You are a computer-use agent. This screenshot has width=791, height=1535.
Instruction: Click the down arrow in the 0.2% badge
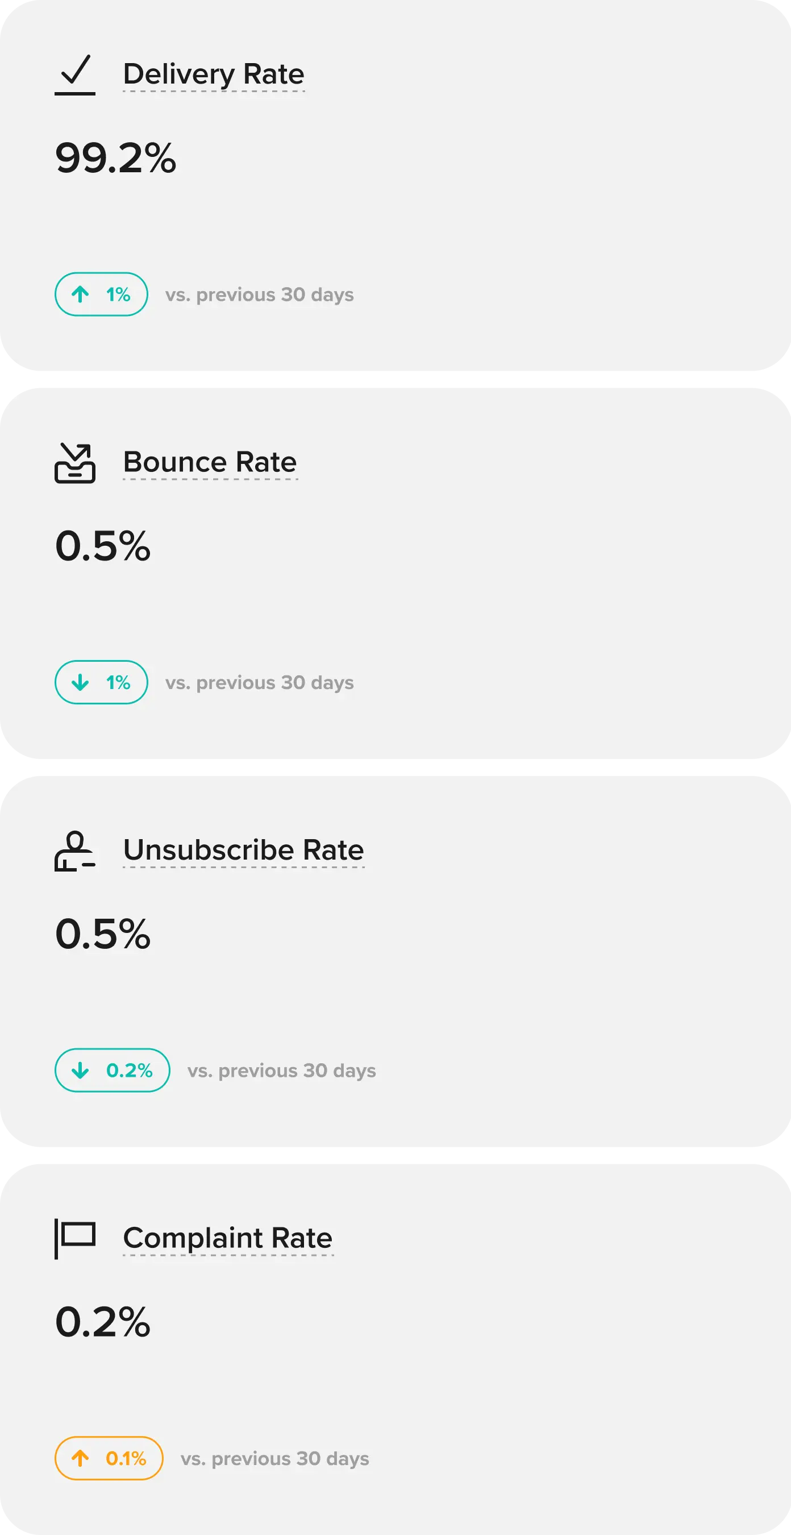pyautogui.click(x=81, y=1070)
